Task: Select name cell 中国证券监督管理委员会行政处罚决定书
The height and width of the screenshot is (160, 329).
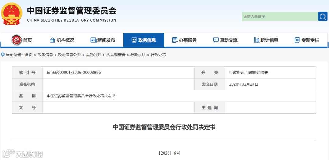Action: (81, 96)
